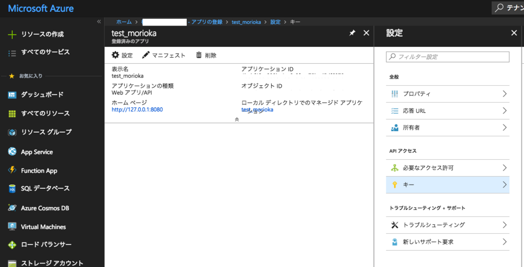
Task: Click the ダッシュボード icon in sidebar
Action: pyautogui.click(x=12, y=95)
